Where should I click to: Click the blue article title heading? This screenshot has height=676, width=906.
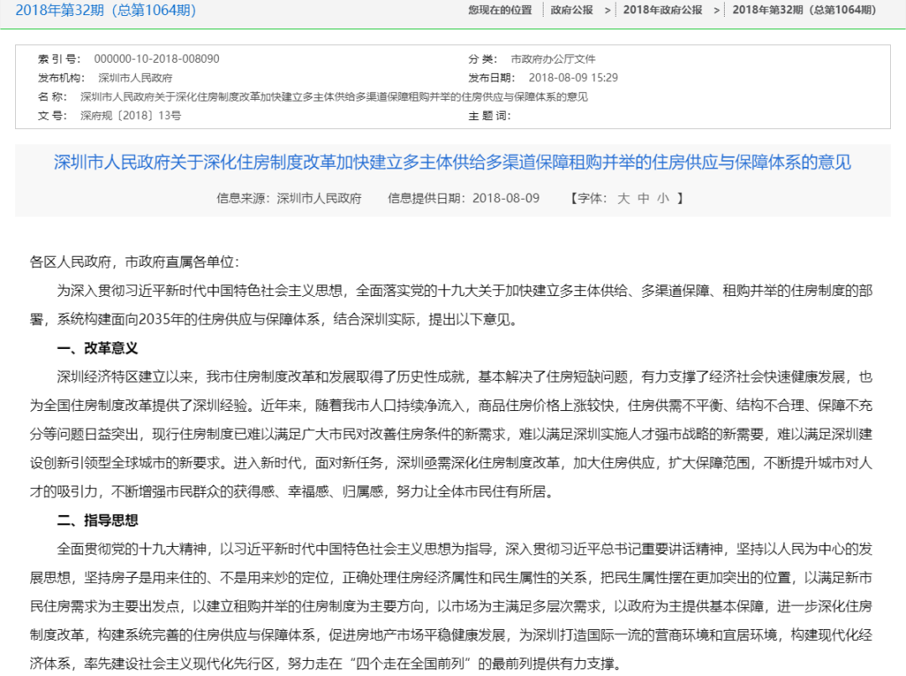point(452,163)
